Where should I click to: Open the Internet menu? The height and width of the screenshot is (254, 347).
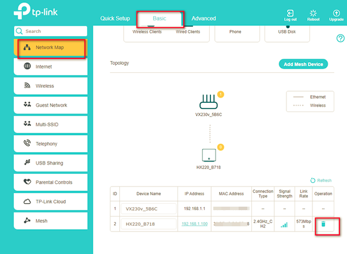(51, 67)
